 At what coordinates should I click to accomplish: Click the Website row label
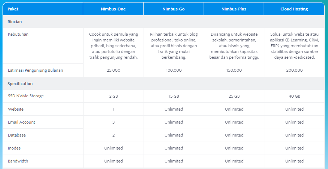point(16,109)
